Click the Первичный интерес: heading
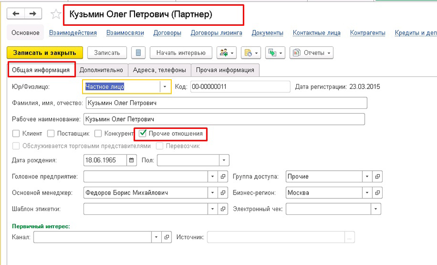 point(41,226)
